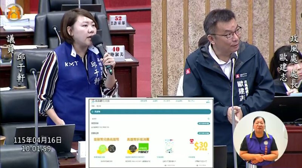Click the council emblem logo in the top-left corner
Screen dimensions: 302x168
(x=14, y=12)
